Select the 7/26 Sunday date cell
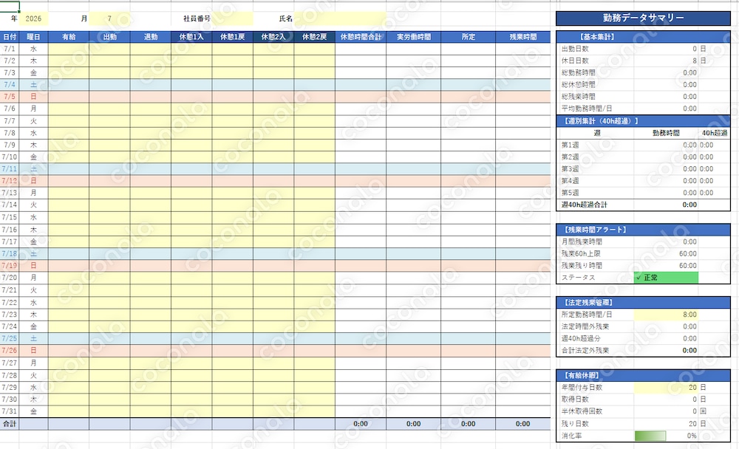 pyautogui.click(x=10, y=351)
